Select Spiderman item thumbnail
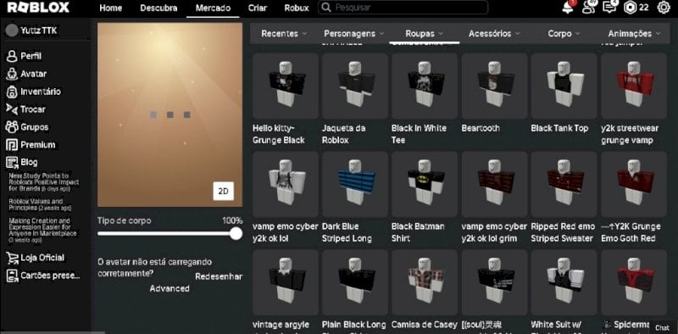 (633, 282)
